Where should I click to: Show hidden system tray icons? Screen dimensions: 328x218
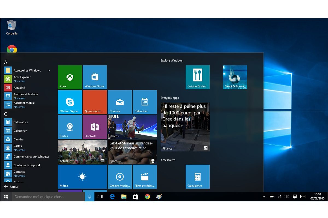pos(264,197)
